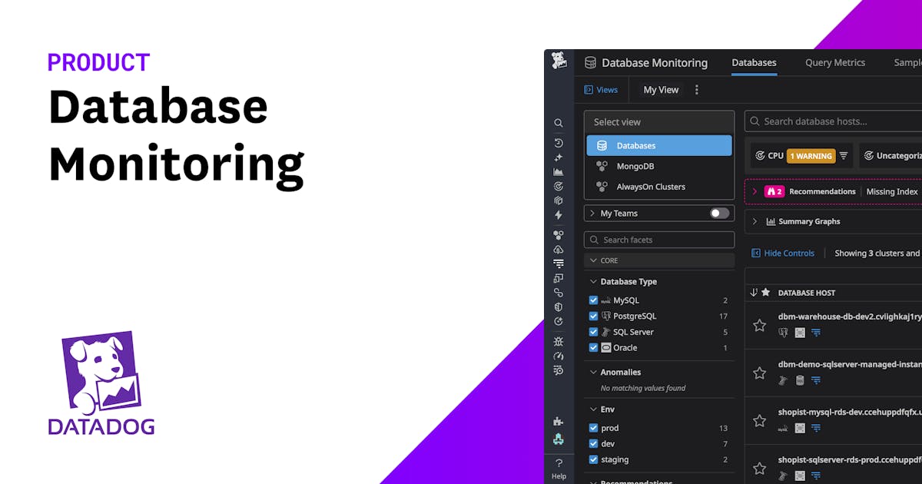Uncheck the SQL Server checkbox
The height and width of the screenshot is (484, 922).
tap(593, 332)
